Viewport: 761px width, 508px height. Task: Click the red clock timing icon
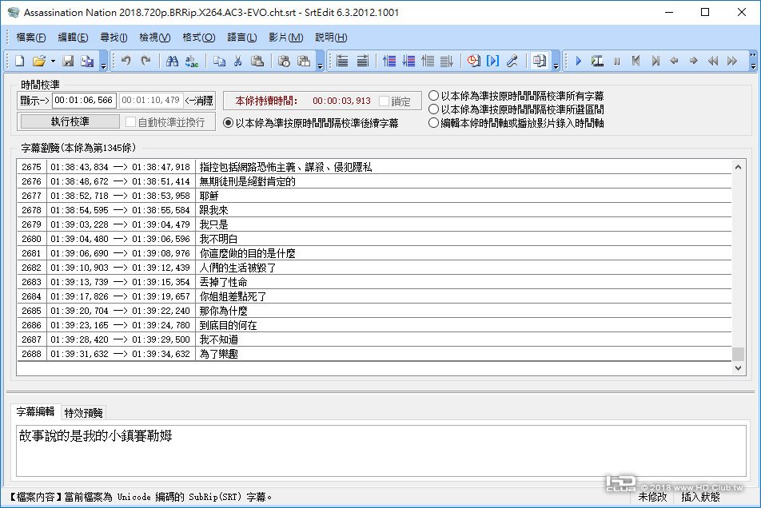click(474, 61)
